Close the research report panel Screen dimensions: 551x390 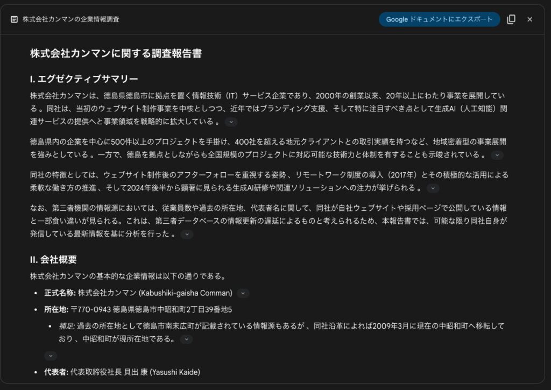coord(529,19)
